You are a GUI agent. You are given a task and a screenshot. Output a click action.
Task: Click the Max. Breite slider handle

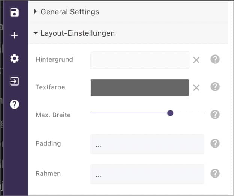pos(170,113)
